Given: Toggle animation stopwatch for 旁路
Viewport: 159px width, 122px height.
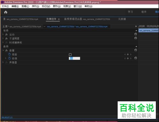Looking at the screenshot, I should pos(10,54).
